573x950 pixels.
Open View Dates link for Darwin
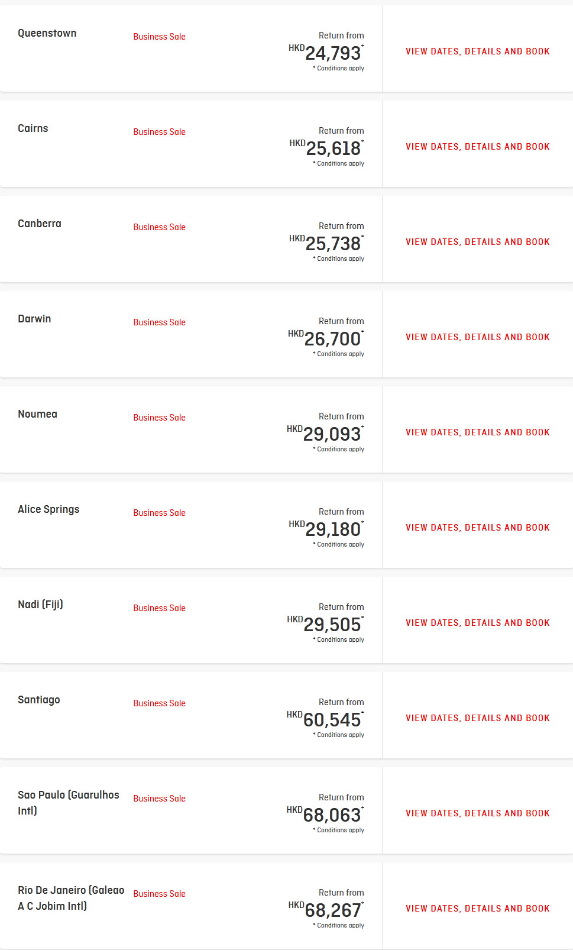pyautogui.click(x=478, y=337)
